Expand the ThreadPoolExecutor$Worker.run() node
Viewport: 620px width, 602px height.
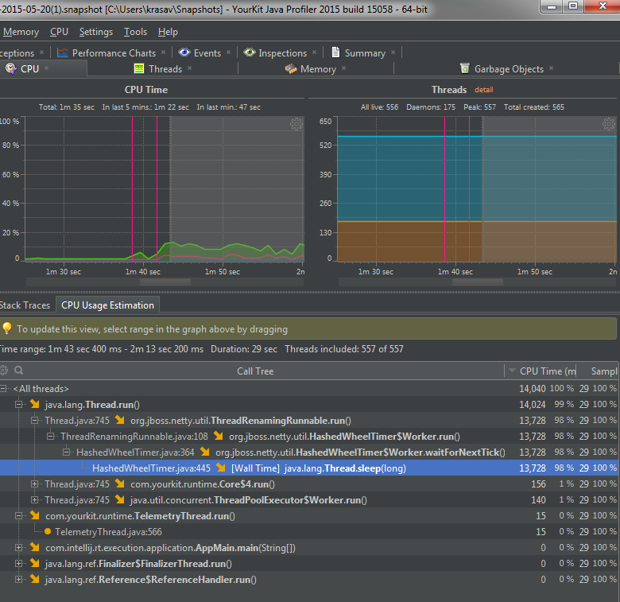[x=34, y=500]
